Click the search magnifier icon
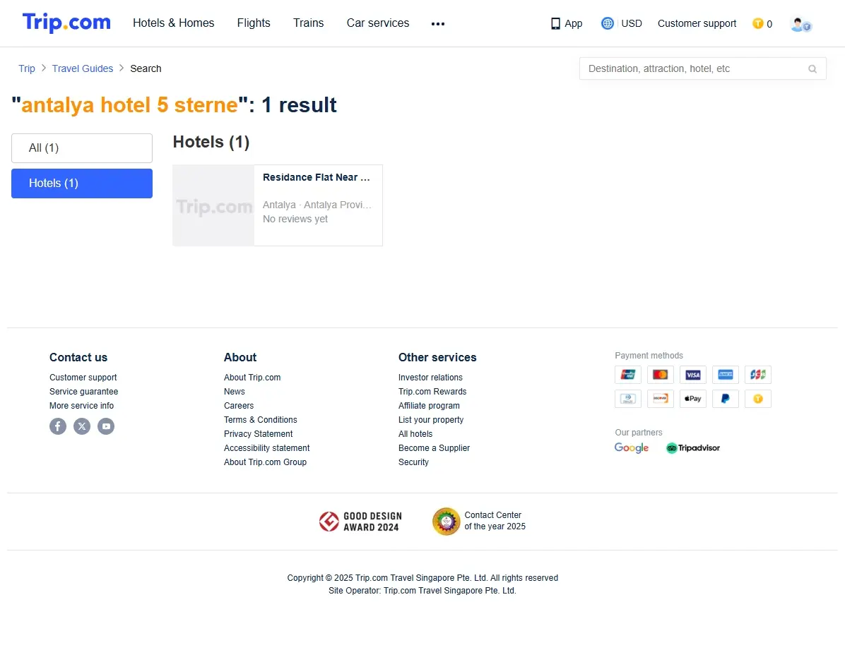This screenshot has width=845, height=650. pyautogui.click(x=812, y=69)
